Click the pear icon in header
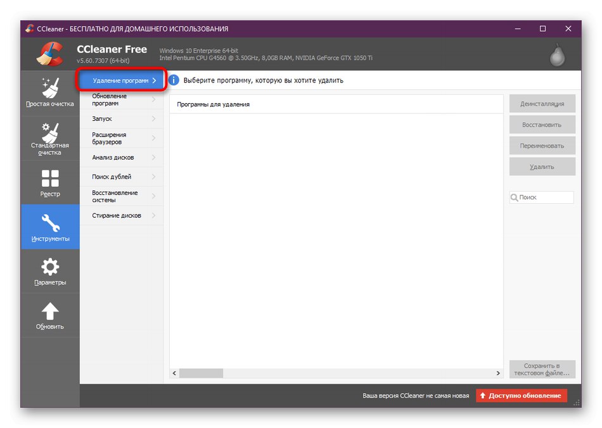Viewport: 602px width, 428px height. tap(557, 55)
